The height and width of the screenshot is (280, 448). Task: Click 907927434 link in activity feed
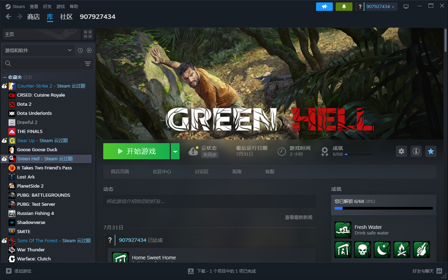[133, 240]
